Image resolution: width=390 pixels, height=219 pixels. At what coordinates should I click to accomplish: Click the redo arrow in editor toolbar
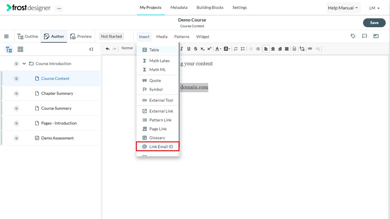(x=114, y=49)
